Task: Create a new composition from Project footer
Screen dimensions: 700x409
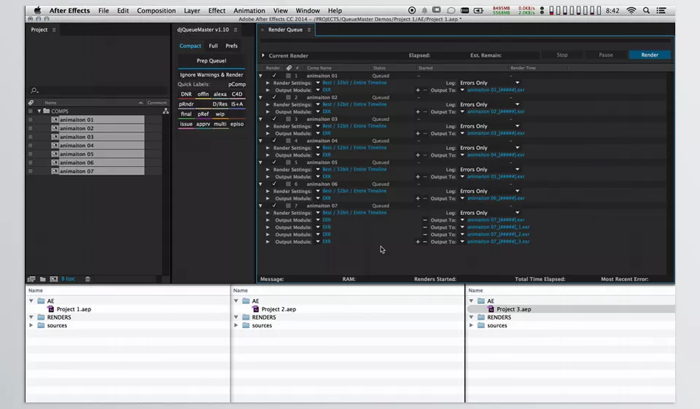Action: pyautogui.click(x=53, y=279)
